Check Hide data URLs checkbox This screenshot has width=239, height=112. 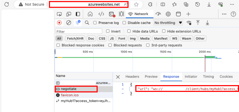click(129, 31)
